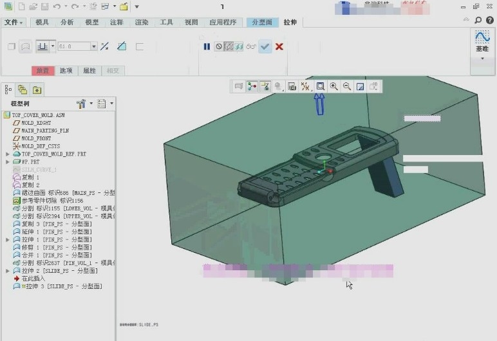This screenshot has height=341, width=497.
Task: Collapse the ribbon with the up arrow
Action: point(466,20)
